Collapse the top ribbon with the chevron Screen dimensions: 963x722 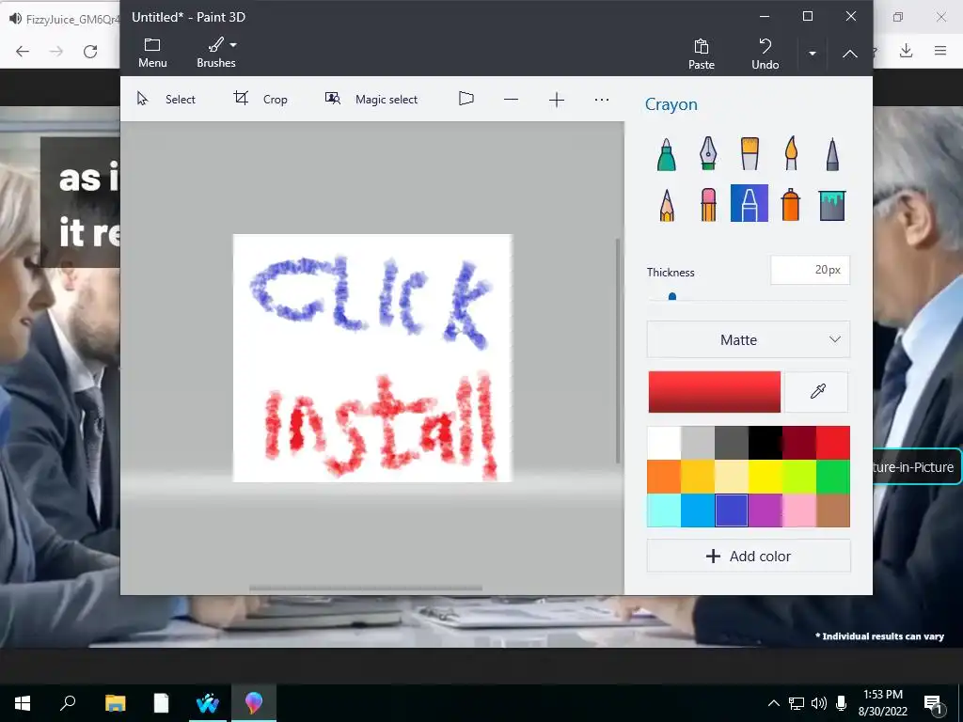(850, 54)
